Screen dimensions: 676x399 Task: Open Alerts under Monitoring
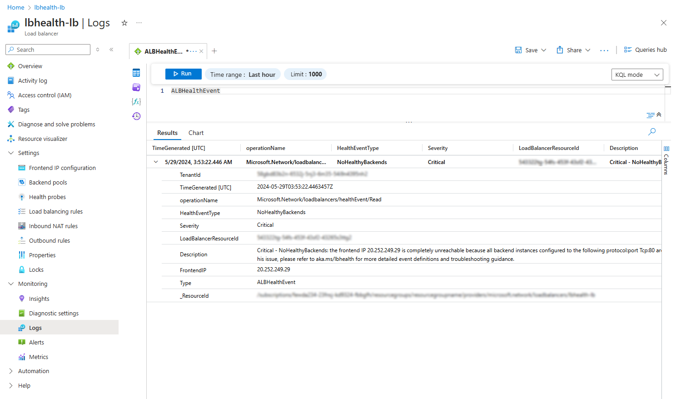point(36,342)
